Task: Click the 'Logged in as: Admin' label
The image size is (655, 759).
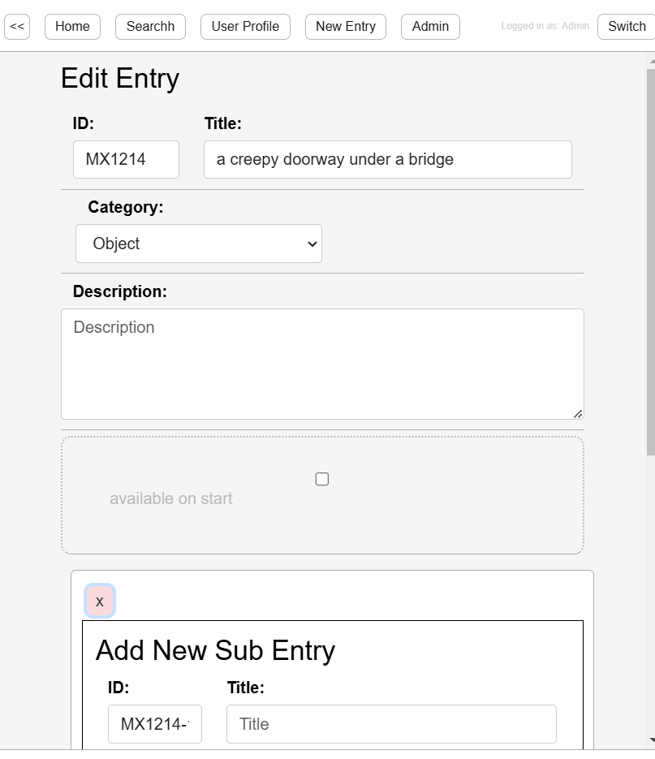Action: [x=545, y=25]
